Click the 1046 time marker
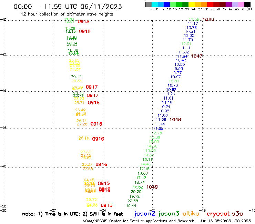 pos(208,20)
